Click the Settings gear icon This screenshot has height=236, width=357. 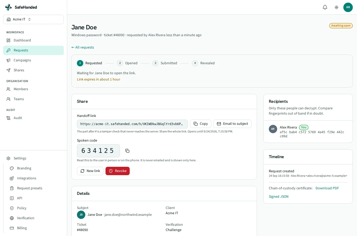tap(8, 158)
